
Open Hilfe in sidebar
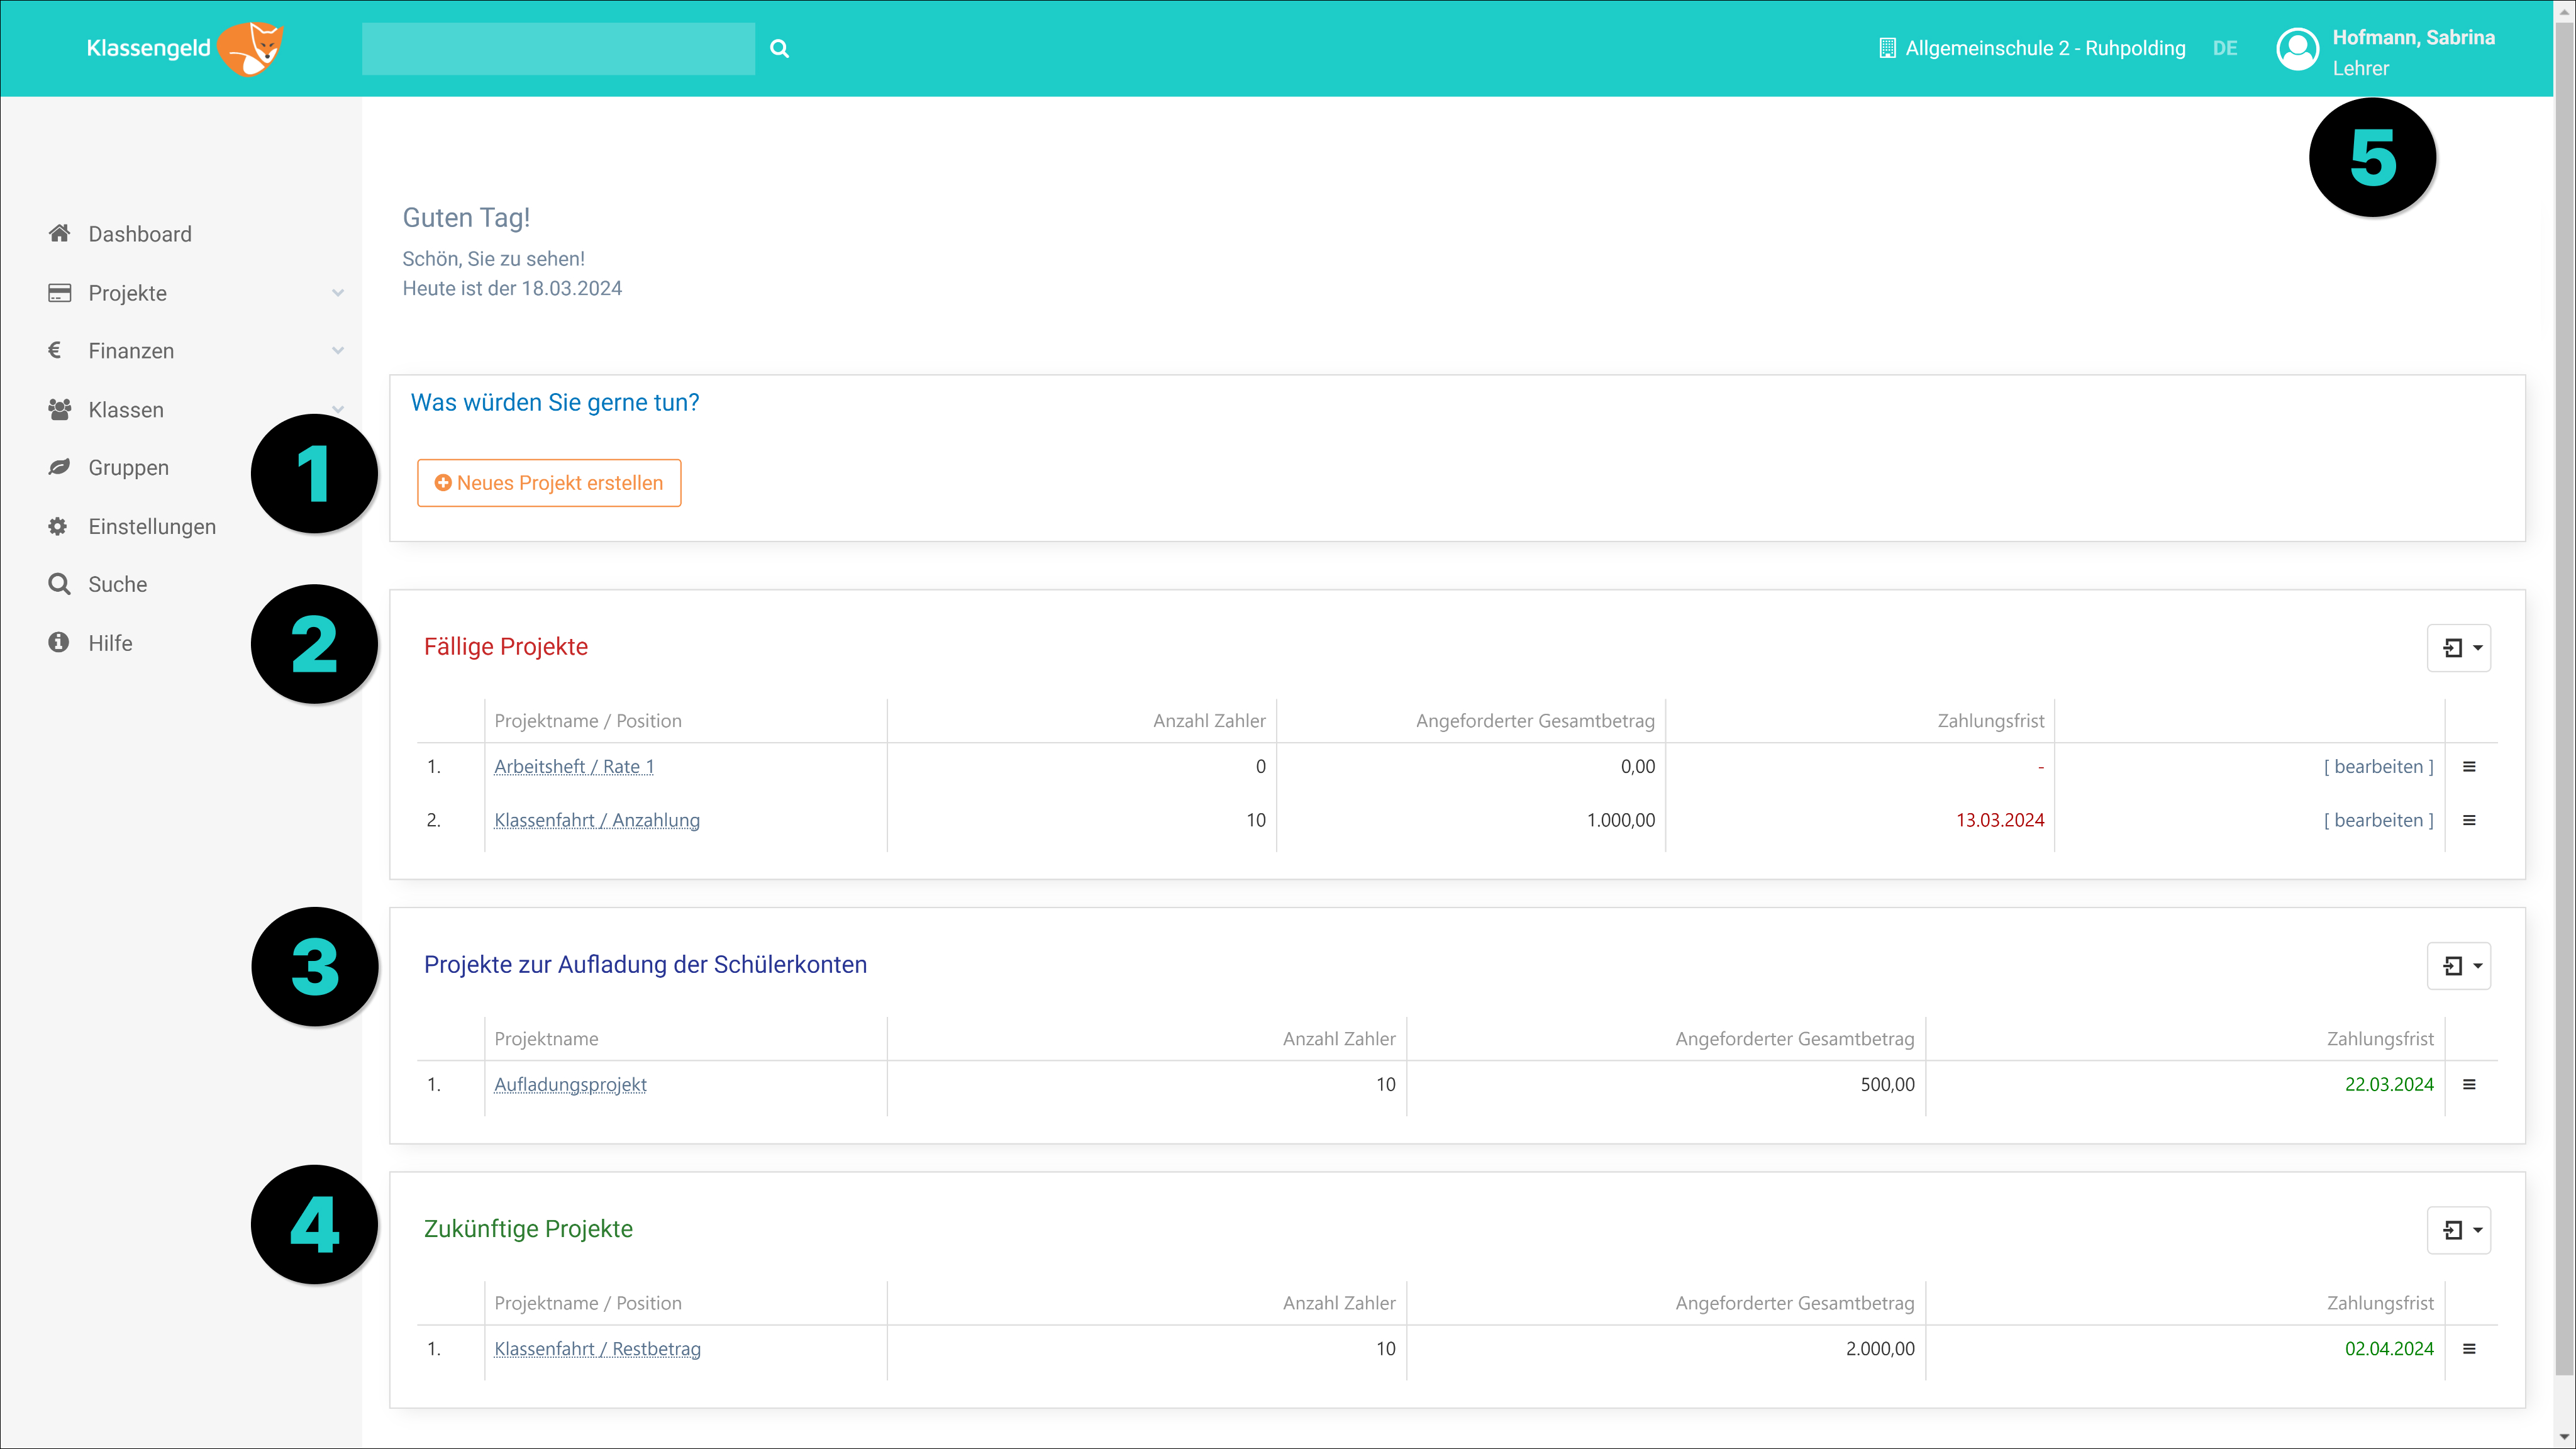click(111, 643)
